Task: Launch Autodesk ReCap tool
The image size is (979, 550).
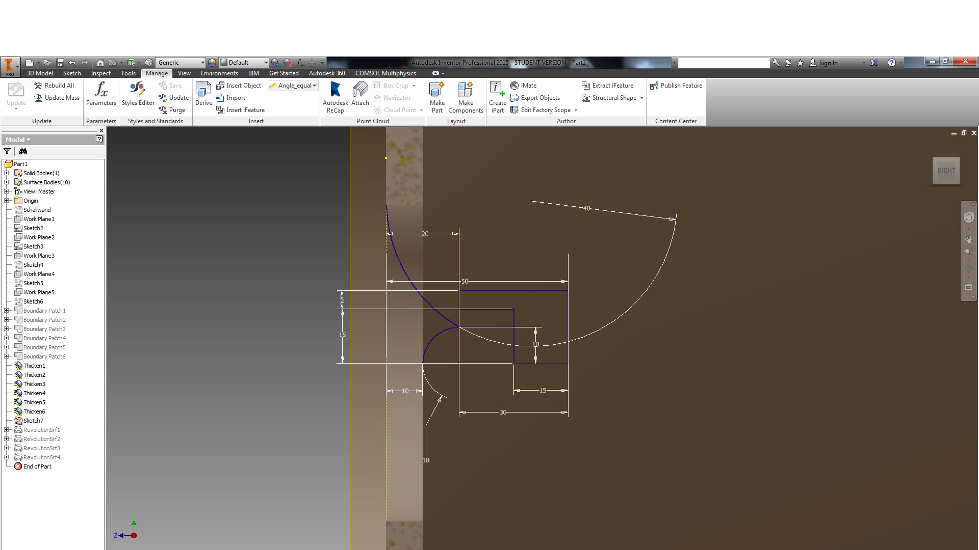Action: 335,91
